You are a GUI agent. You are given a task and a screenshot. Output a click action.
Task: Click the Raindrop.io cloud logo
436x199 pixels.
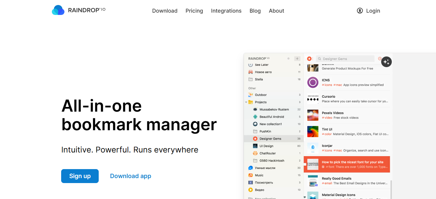coord(58,10)
